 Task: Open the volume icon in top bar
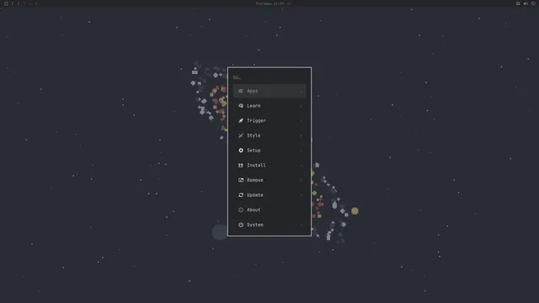coord(526,3)
